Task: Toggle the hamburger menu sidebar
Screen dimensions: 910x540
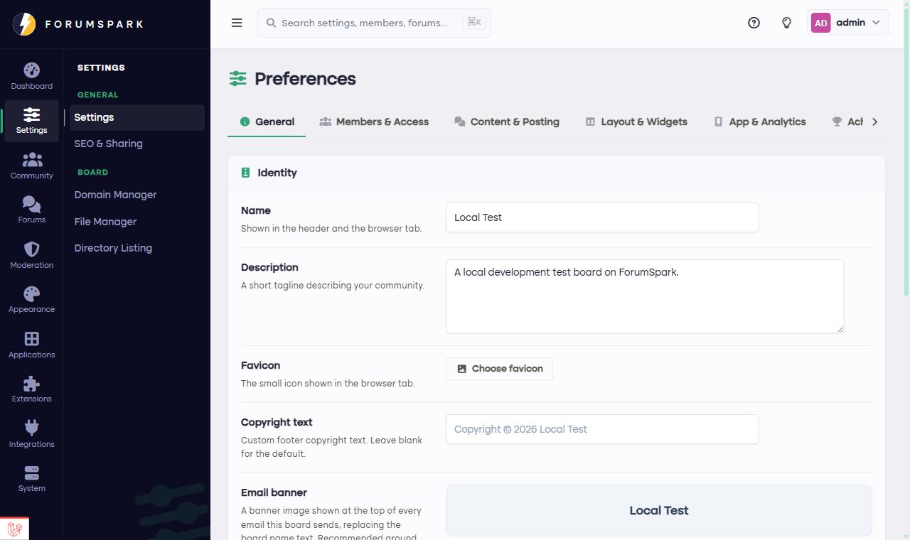Action: (x=237, y=23)
